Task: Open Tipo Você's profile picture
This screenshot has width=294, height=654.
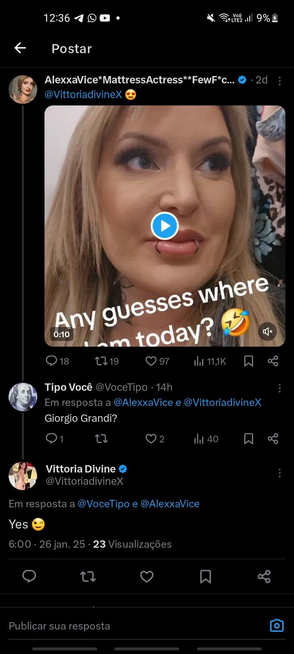Action: (23, 396)
